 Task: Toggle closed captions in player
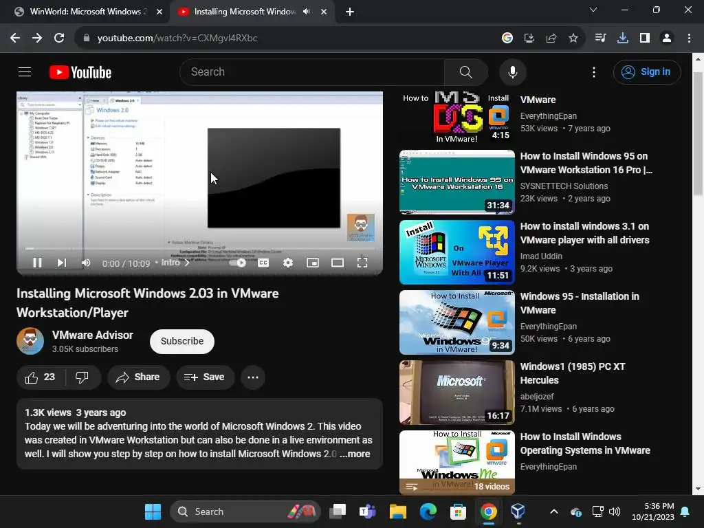click(263, 263)
